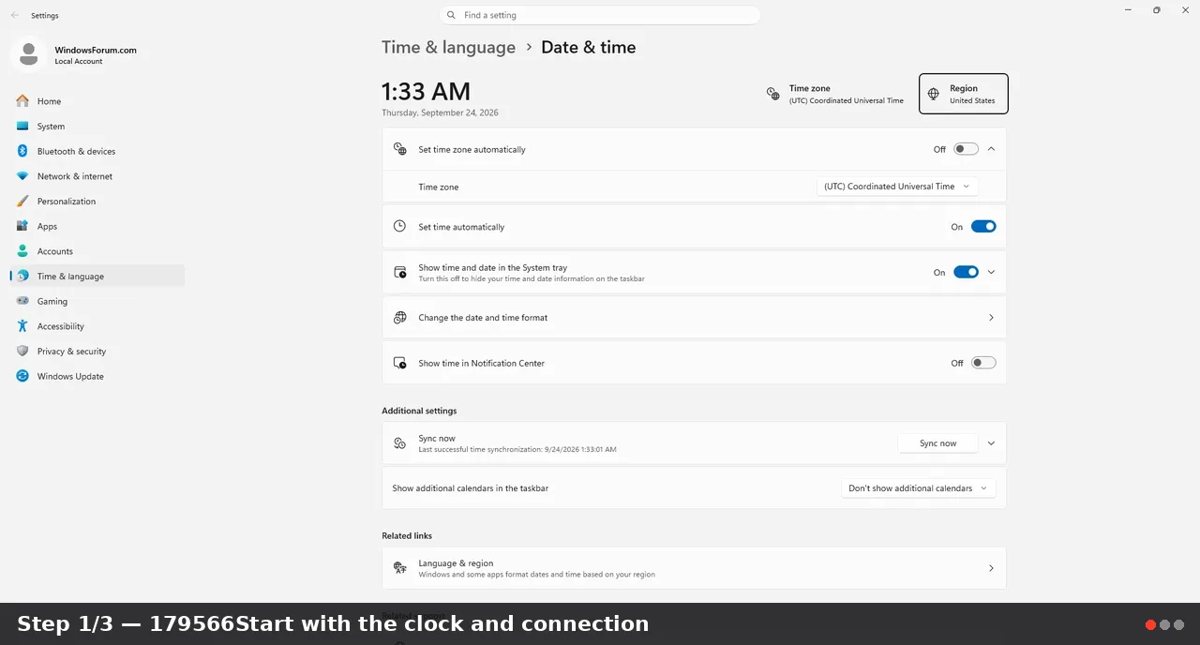This screenshot has height=645, width=1200.
Task: Open Accounts in the sidebar
Action: coord(97,251)
